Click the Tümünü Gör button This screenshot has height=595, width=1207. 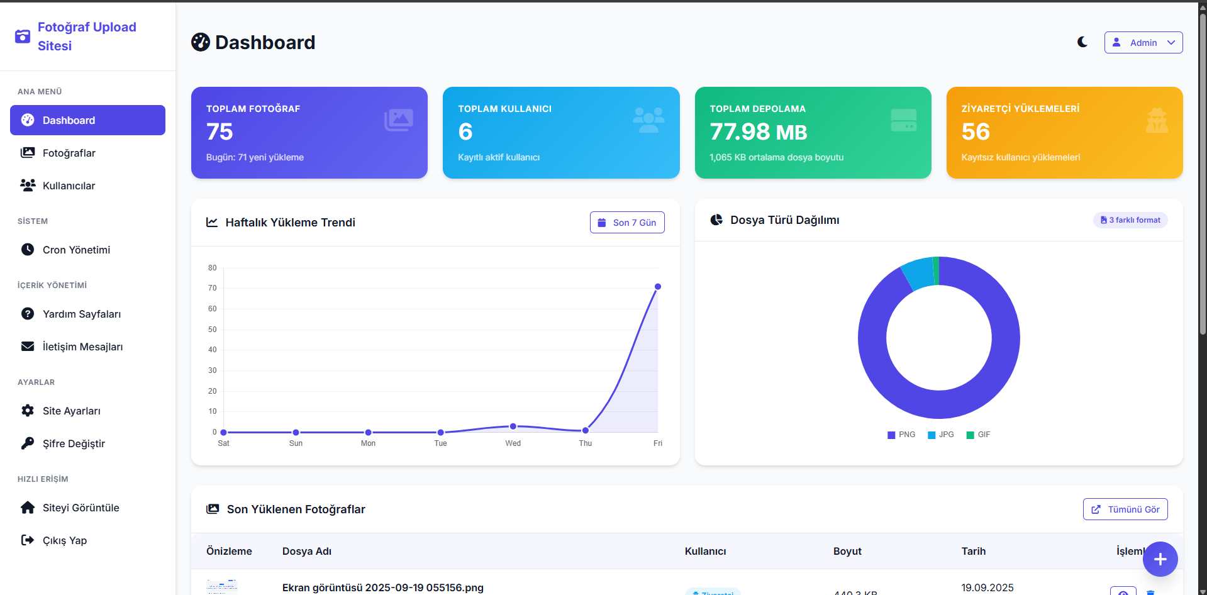tap(1125, 509)
